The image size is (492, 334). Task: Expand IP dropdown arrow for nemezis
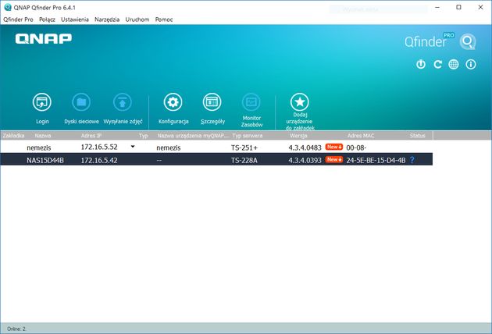[133, 147]
